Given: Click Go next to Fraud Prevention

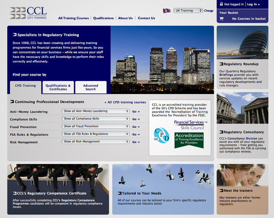Looking at the screenshot, I should click(x=136, y=127).
